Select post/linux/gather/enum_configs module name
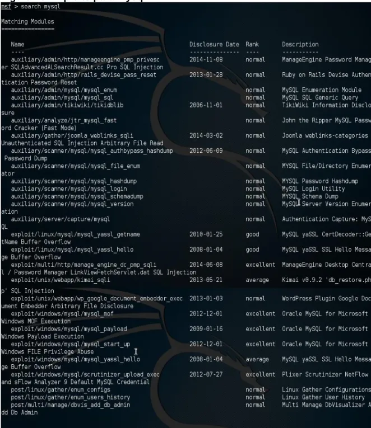Viewport: 371px width, 428px height. pos(61,390)
